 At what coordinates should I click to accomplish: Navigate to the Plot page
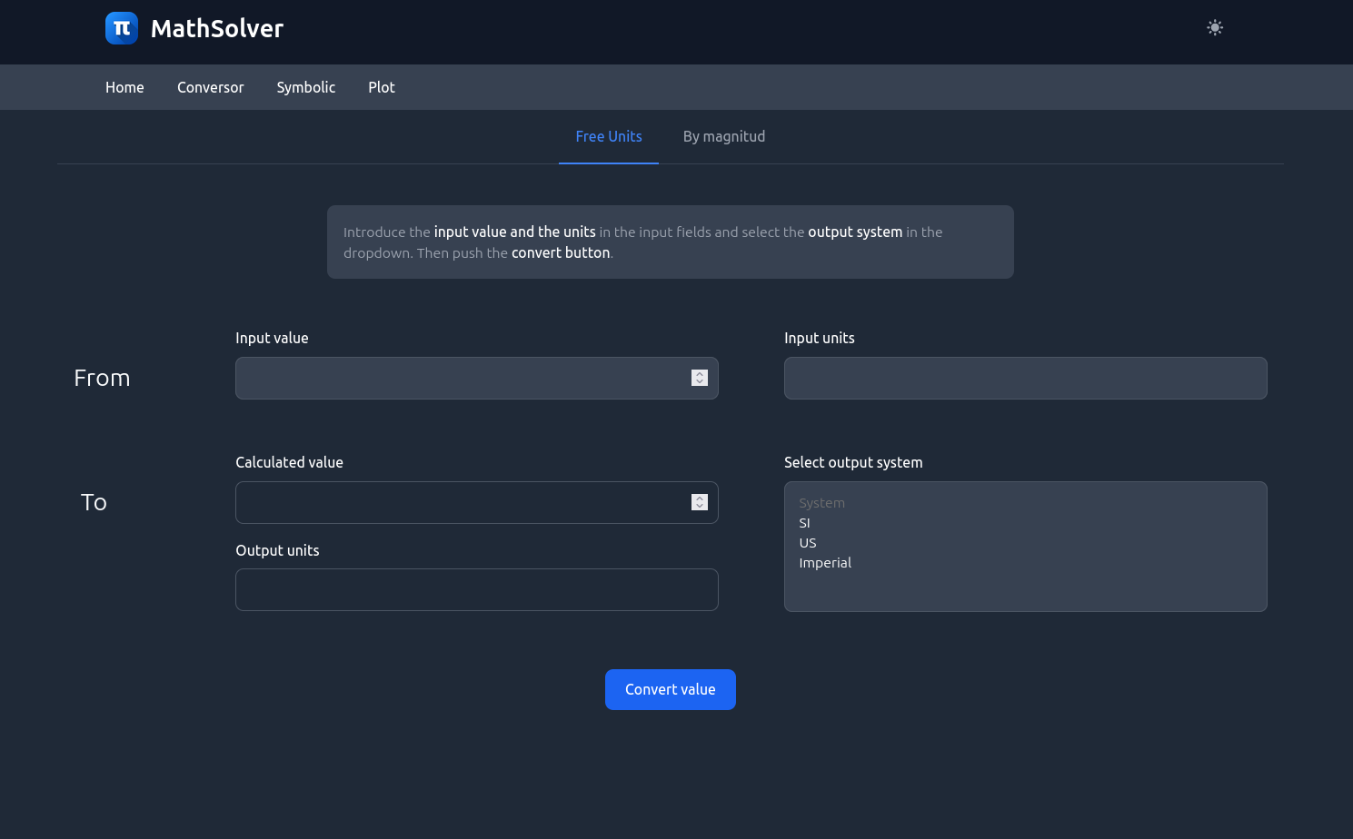coord(381,87)
